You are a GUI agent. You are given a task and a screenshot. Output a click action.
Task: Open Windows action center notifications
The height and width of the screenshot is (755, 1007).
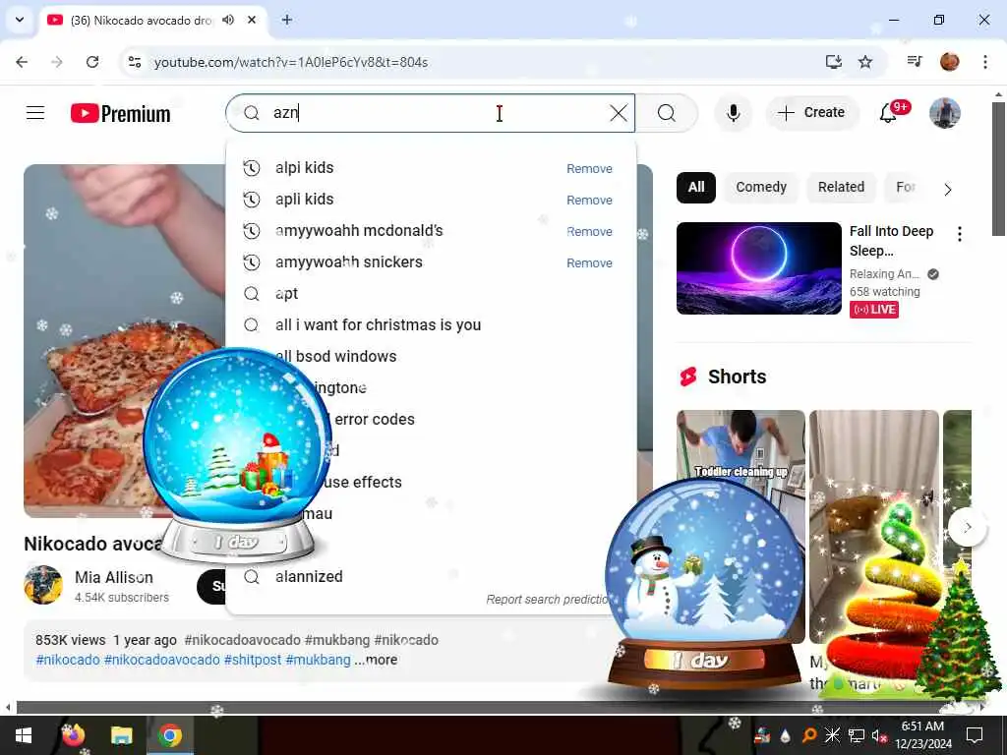pyautogui.click(x=975, y=735)
